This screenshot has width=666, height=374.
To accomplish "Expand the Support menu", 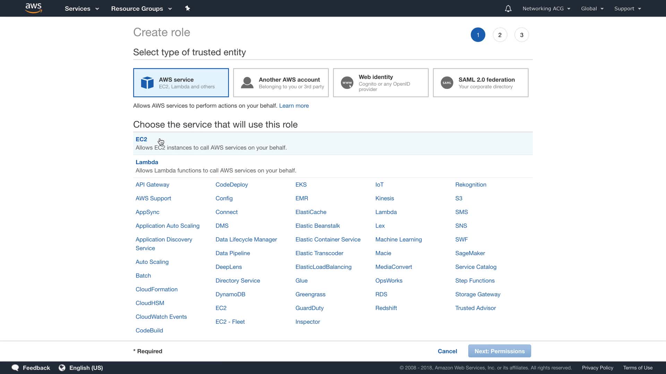I will point(627,9).
